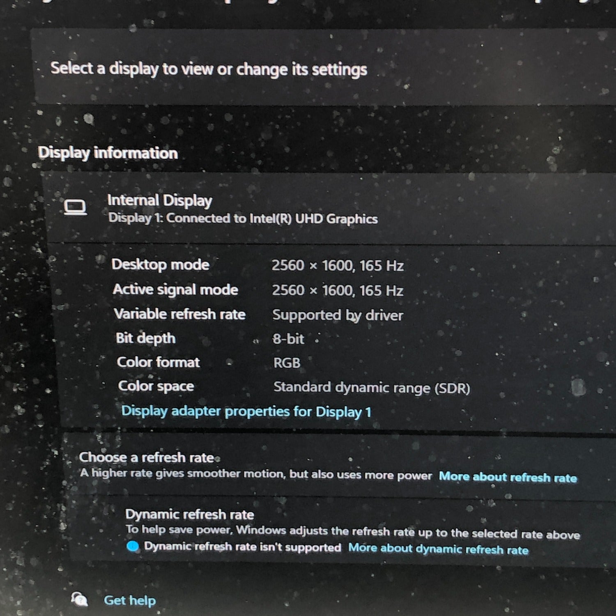616x616 pixels.
Task: Click the Get help speech bubble icon
Action: [79, 599]
